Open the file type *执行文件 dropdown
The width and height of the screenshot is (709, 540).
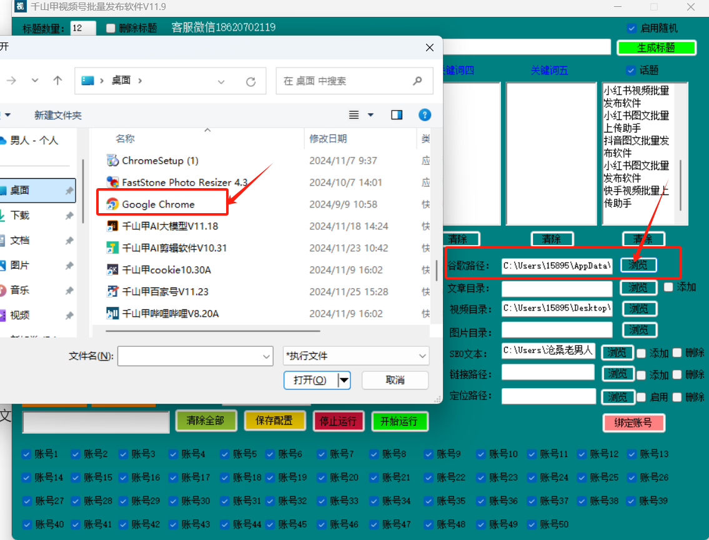point(356,356)
